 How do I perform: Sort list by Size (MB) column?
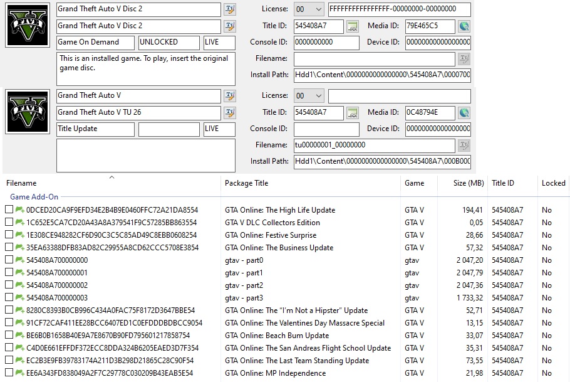[462, 183]
